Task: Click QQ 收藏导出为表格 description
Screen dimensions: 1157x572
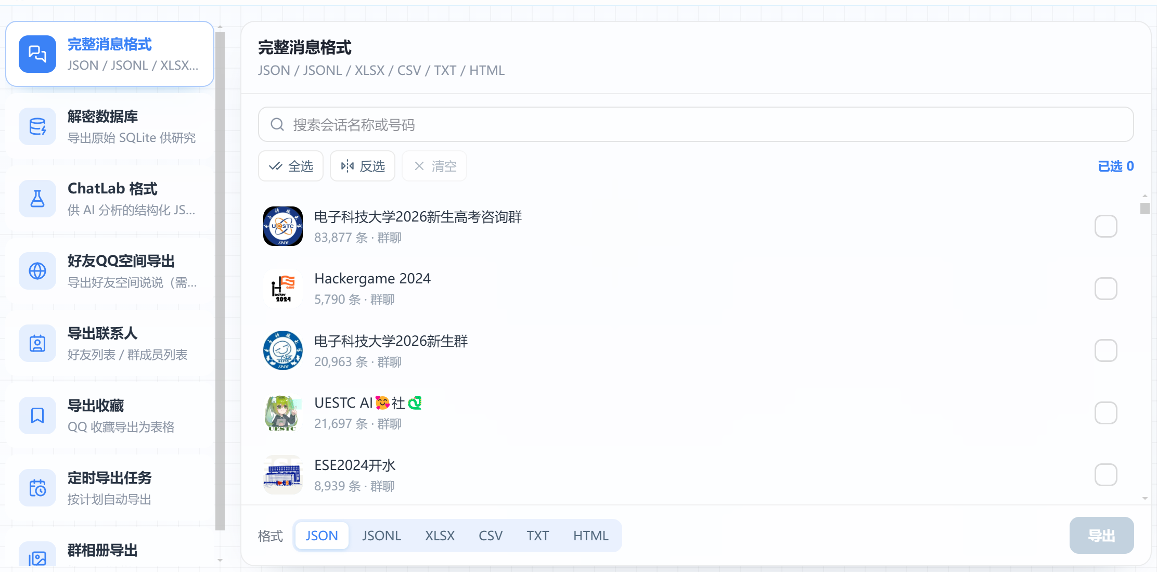Action: tap(121, 427)
